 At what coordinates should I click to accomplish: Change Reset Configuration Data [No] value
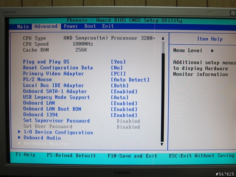tap(117, 68)
